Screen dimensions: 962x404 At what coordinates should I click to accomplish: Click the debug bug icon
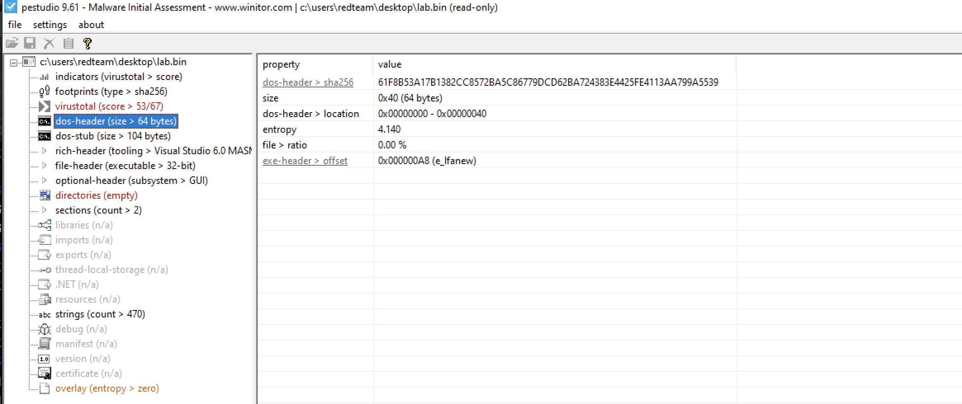(x=45, y=329)
